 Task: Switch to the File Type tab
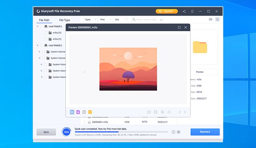[x=65, y=20]
